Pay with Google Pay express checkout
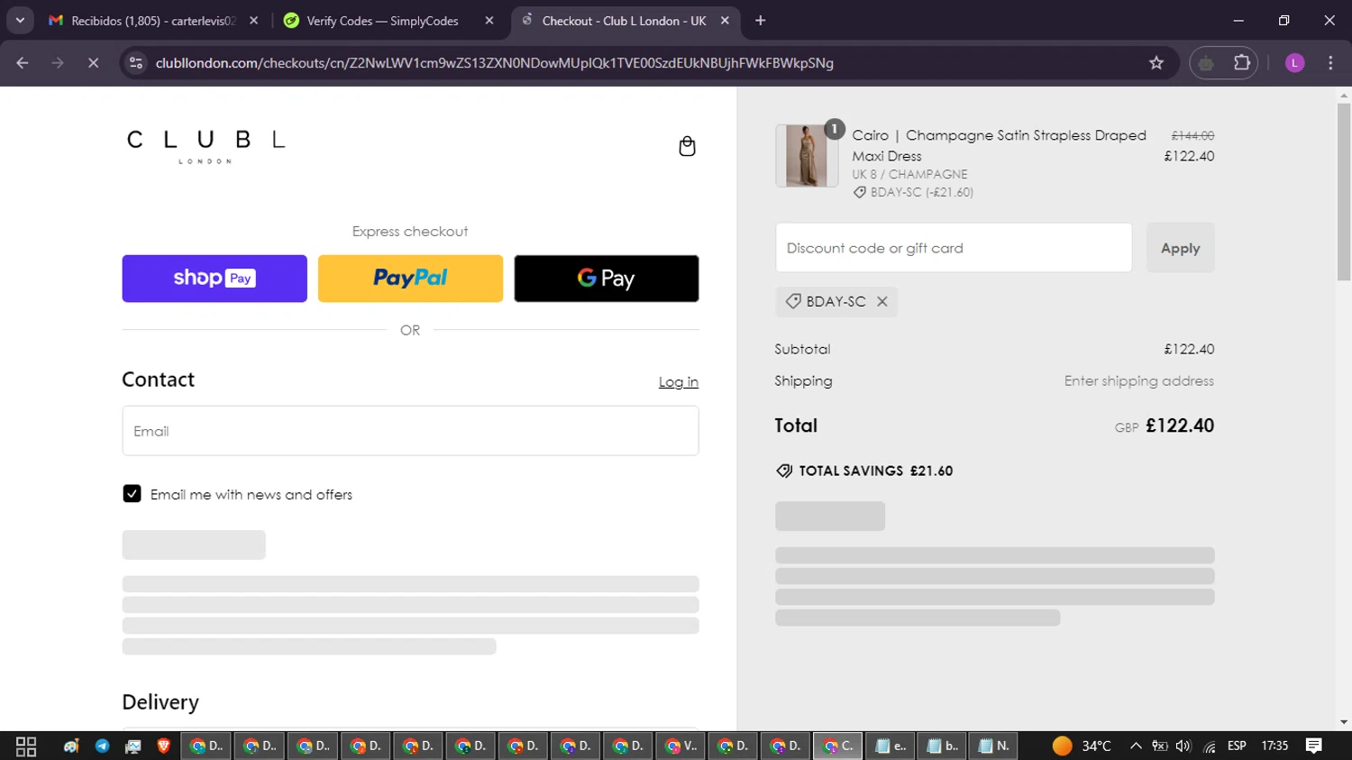 (x=607, y=279)
